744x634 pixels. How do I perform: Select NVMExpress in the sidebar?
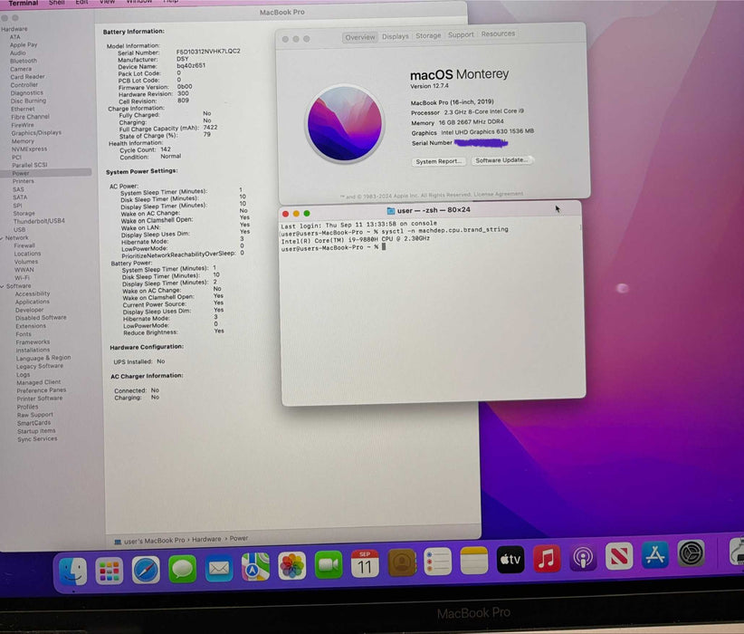coord(29,149)
